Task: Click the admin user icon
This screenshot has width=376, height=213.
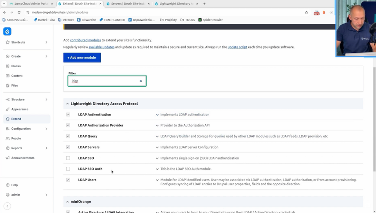Action: point(8,195)
